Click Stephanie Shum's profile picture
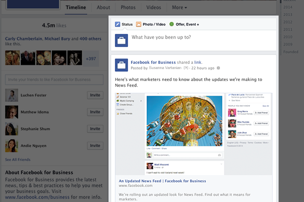This screenshot has width=304, height=202. point(11,129)
